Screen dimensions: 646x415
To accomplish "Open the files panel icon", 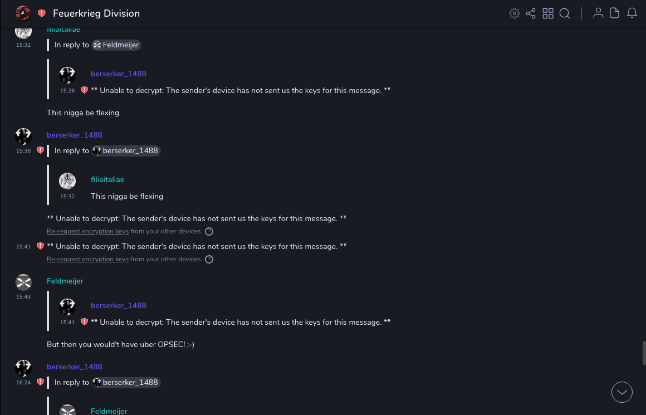I will 615,13.
